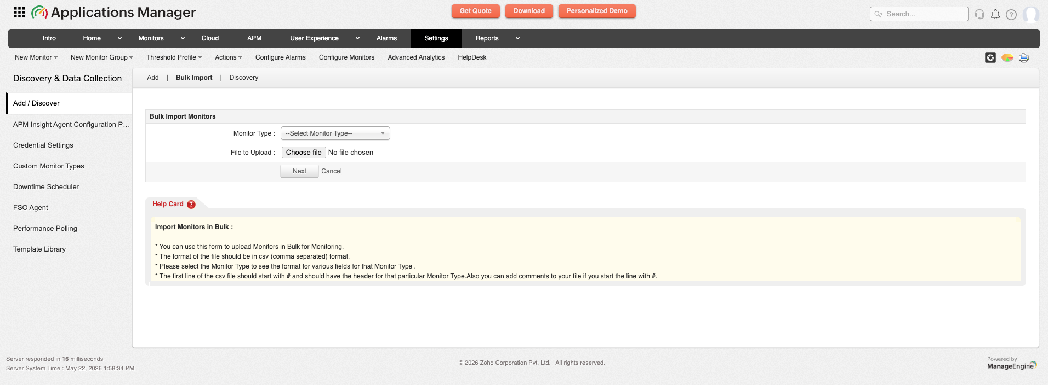Click the help question mark icon
Image resolution: width=1048 pixels, height=385 pixels.
coord(1011,14)
